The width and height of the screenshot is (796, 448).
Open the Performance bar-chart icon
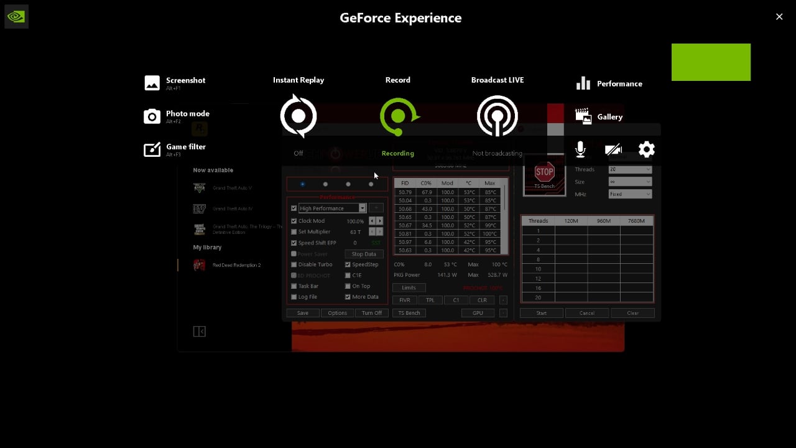(x=583, y=83)
